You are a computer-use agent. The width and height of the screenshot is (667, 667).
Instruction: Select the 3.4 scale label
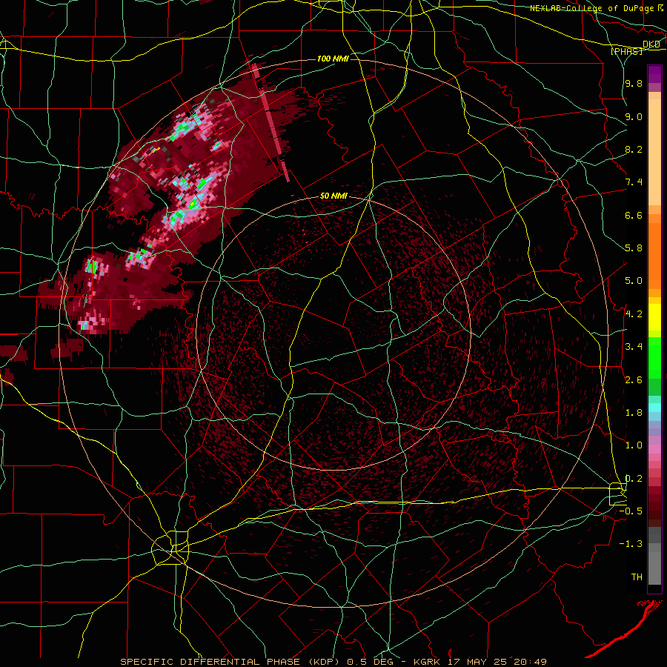[x=634, y=347]
